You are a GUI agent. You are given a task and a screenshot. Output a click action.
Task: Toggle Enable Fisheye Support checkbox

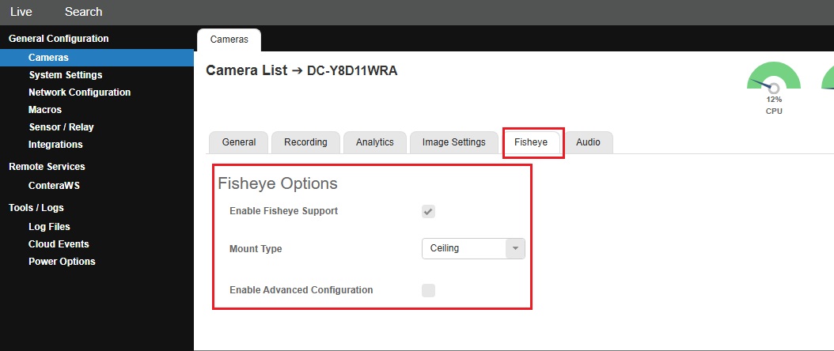(428, 212)
